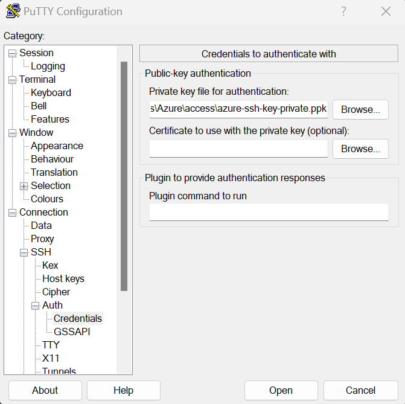Viewport: 405px width, 404px height.
Task: Select the Auth category
Action: [53, 305]
